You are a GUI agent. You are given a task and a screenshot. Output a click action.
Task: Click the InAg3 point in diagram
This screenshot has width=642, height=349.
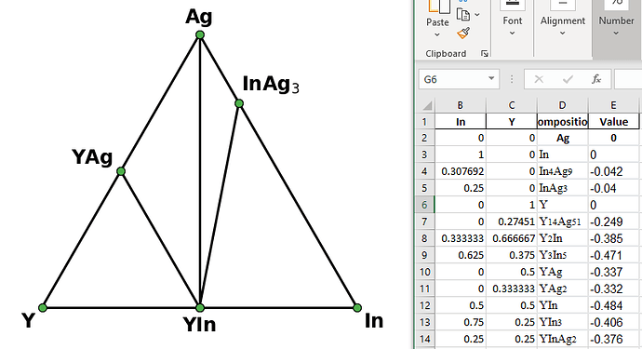(x=239, y=103)
